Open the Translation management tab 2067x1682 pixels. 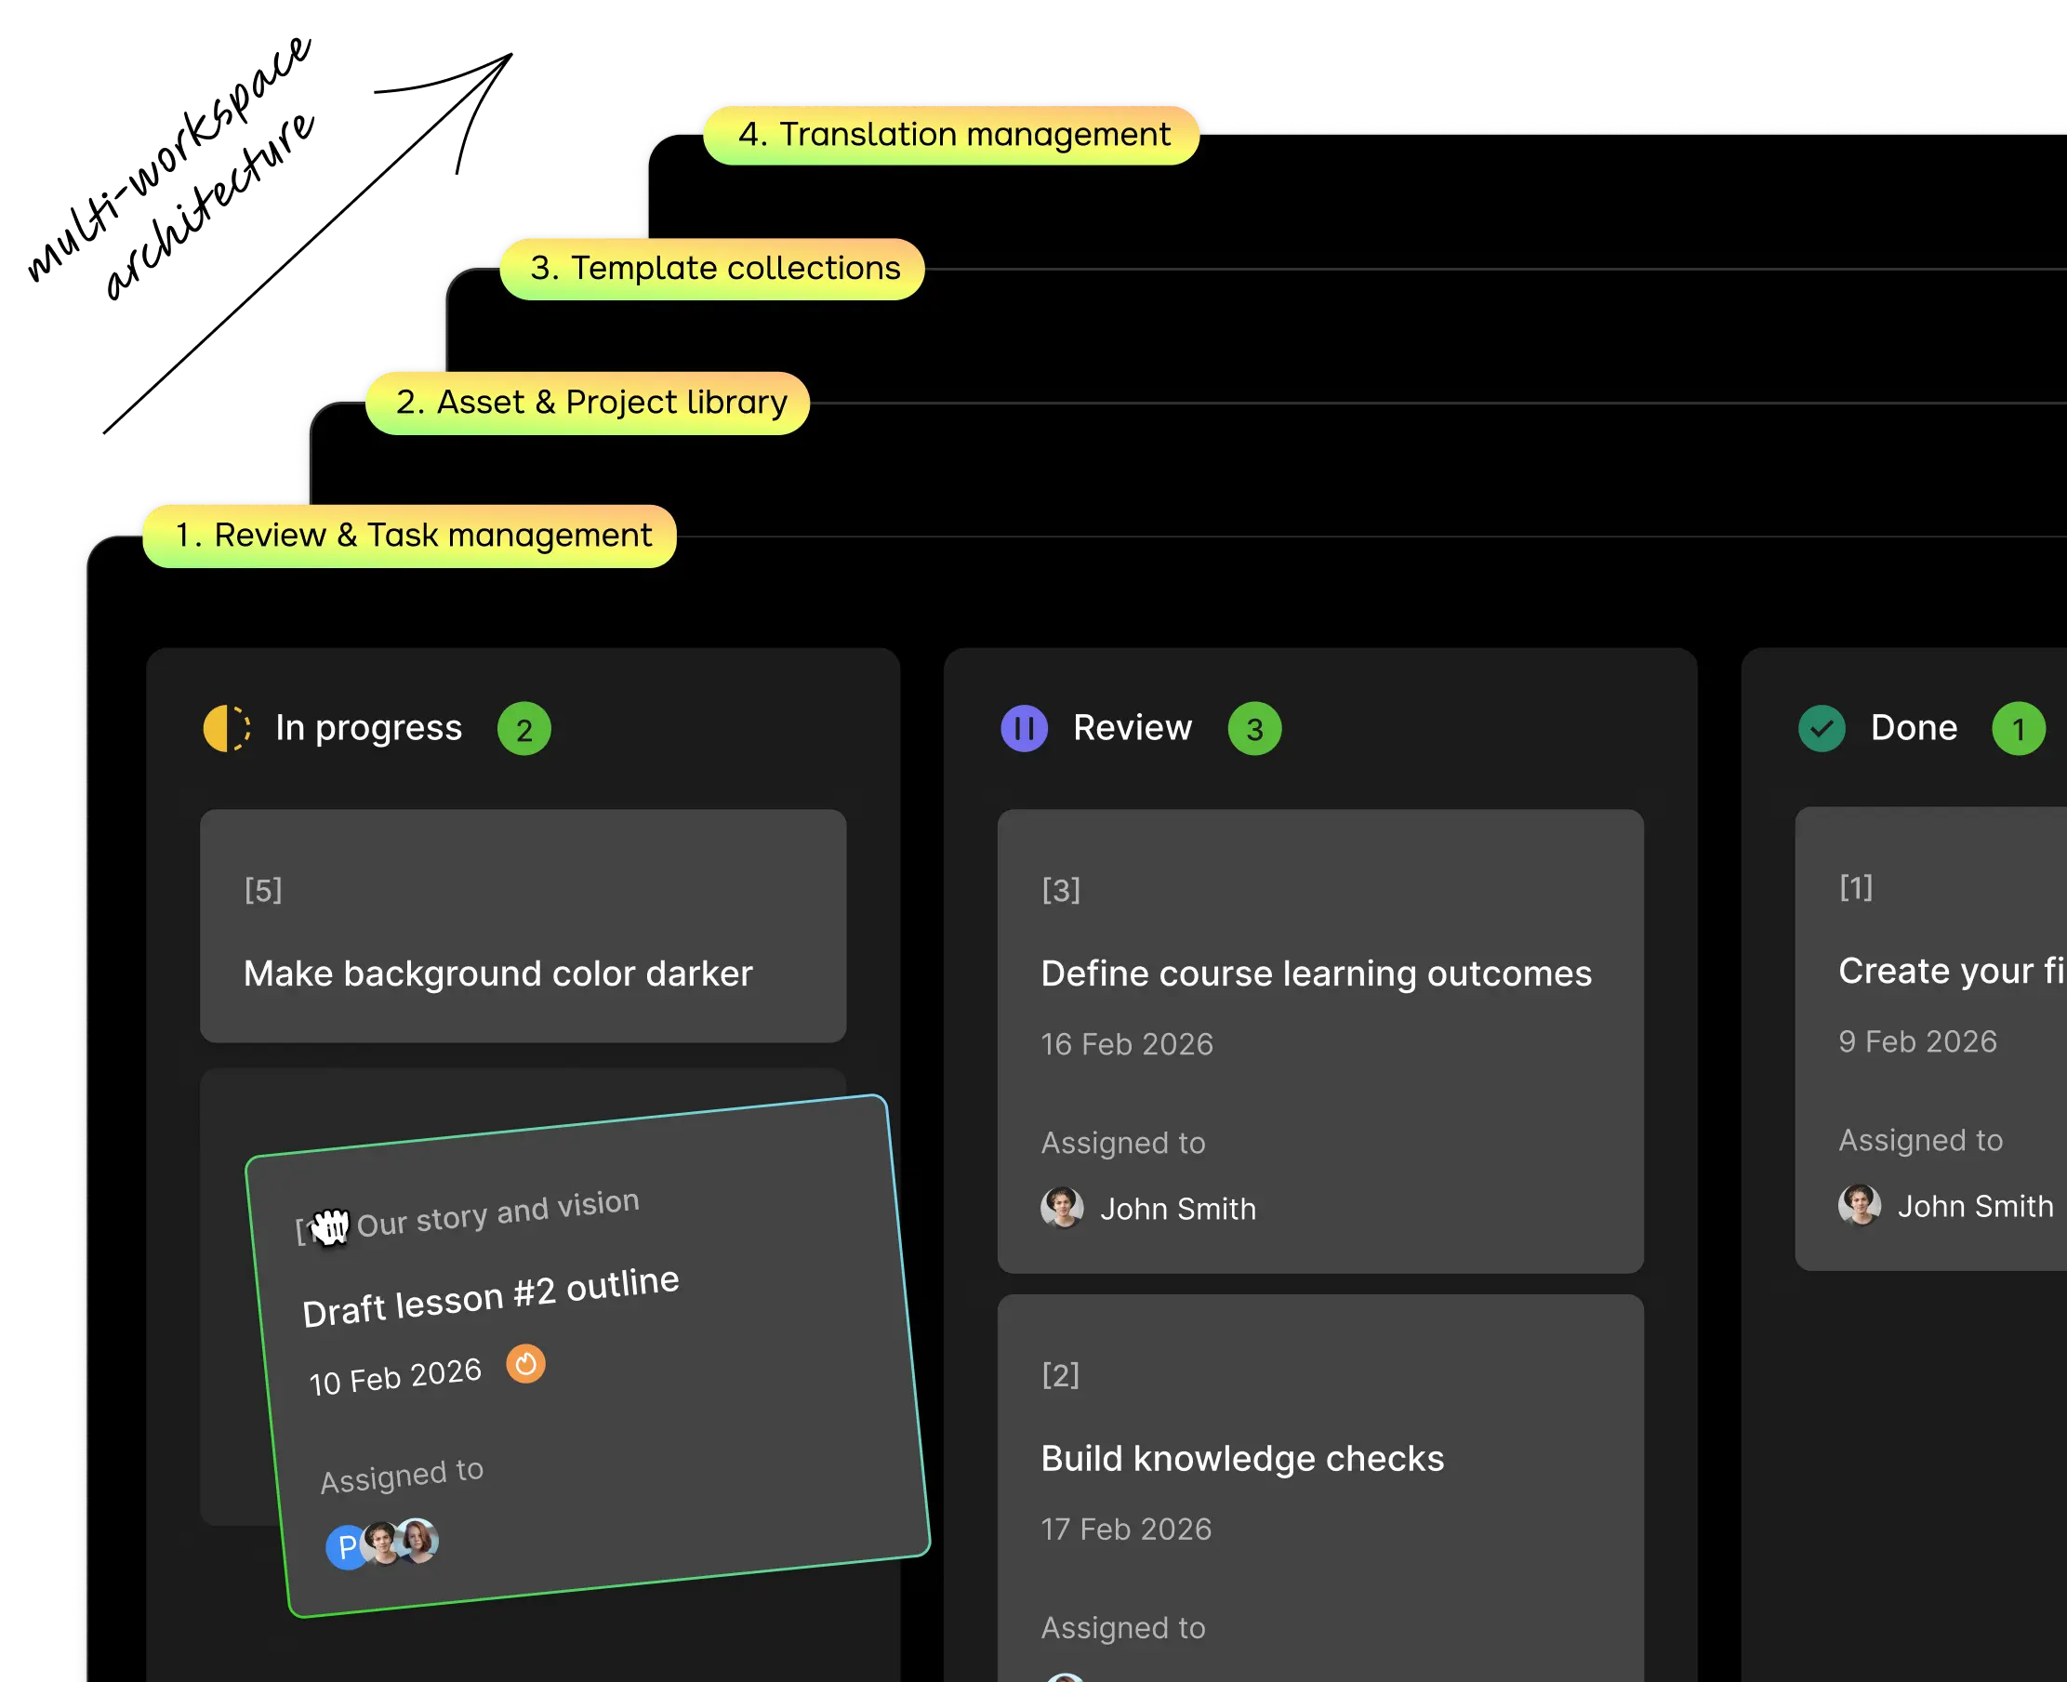[951, 134]
